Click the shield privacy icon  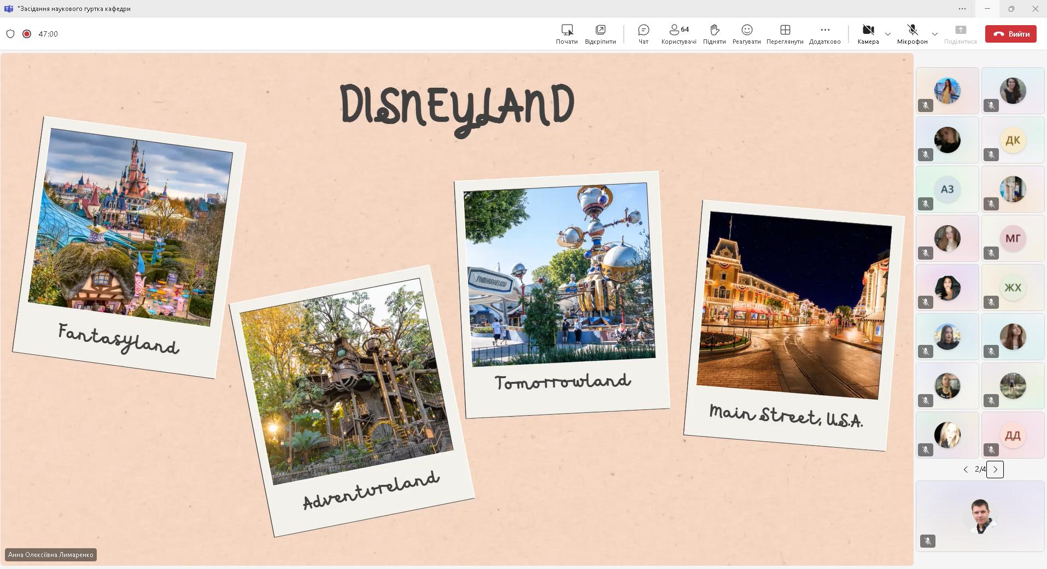pyautogui.click(x=10, y=34)
